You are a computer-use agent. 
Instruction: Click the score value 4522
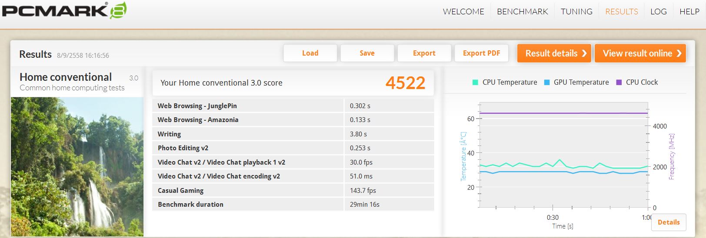tap(405, 83)
